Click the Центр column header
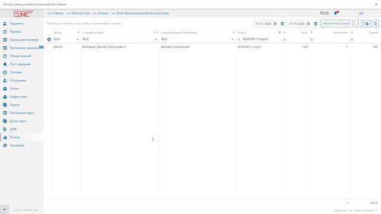381x214 pixels. coord(57,33)
